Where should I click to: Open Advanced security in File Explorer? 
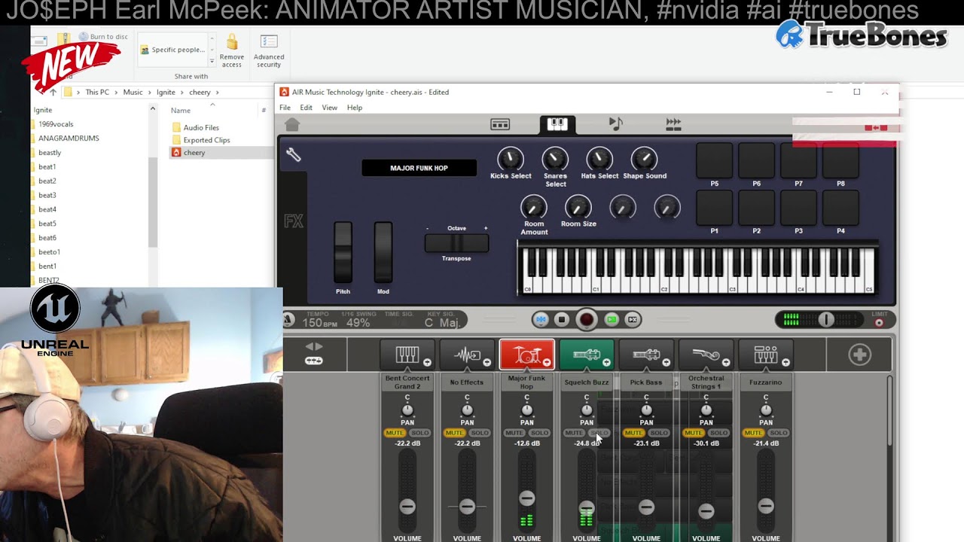click(x=269, y=50)
